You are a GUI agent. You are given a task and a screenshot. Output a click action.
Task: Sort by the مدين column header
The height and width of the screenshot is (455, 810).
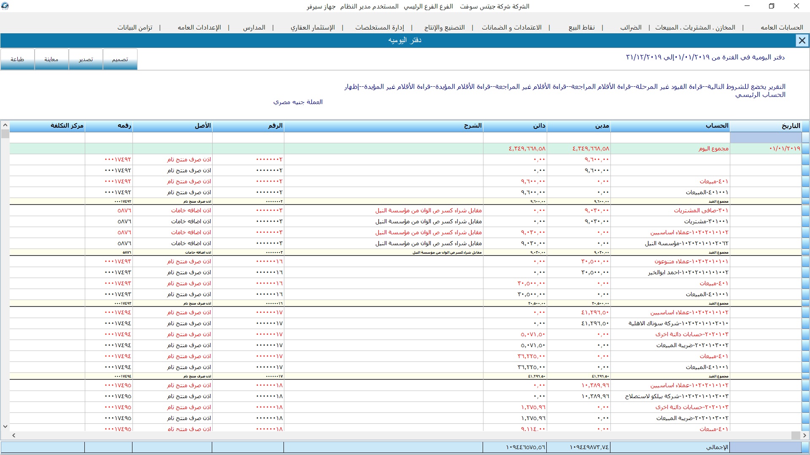coord(579,126)
